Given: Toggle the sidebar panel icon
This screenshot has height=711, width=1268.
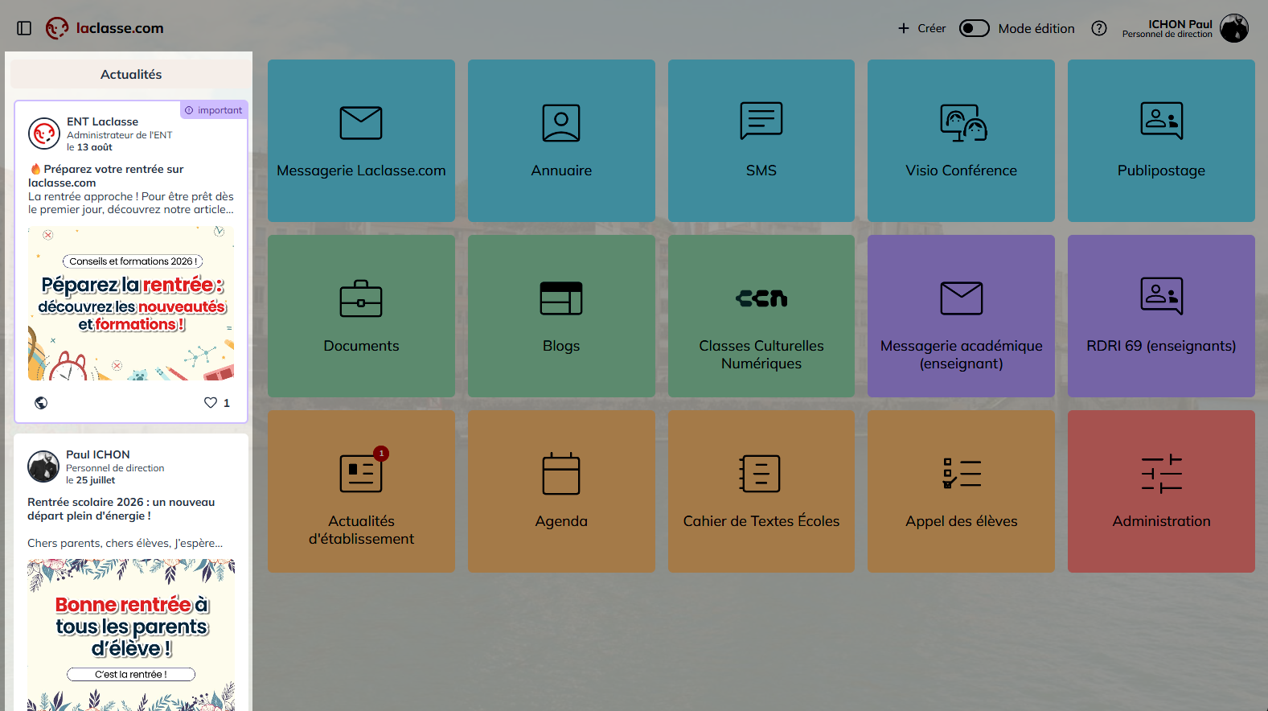Looking at the screenshot, I should pos(24,28).
